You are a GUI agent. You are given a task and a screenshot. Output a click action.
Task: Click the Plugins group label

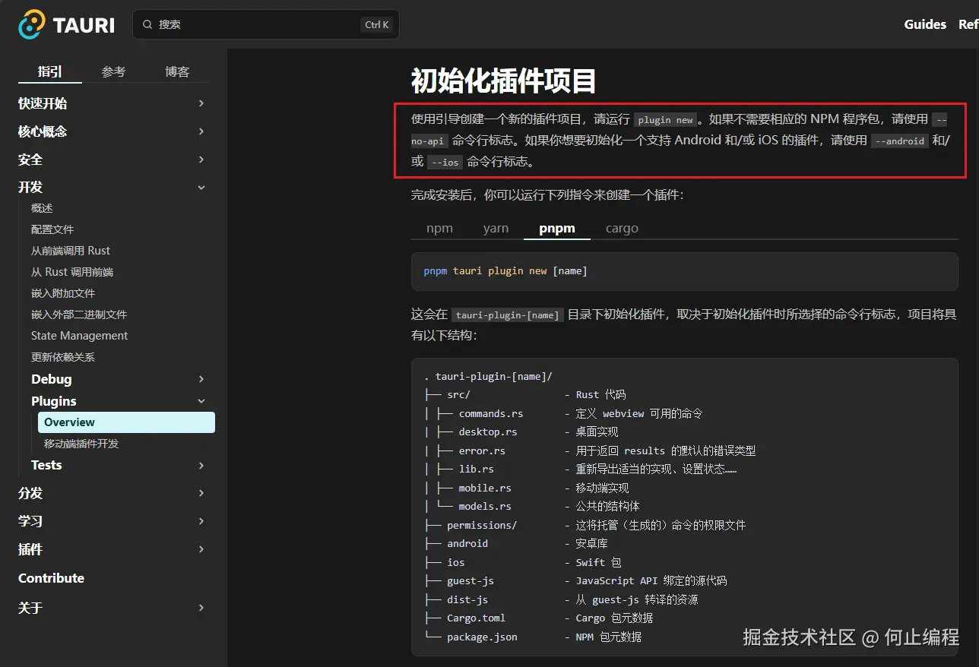tap(54, 401)
